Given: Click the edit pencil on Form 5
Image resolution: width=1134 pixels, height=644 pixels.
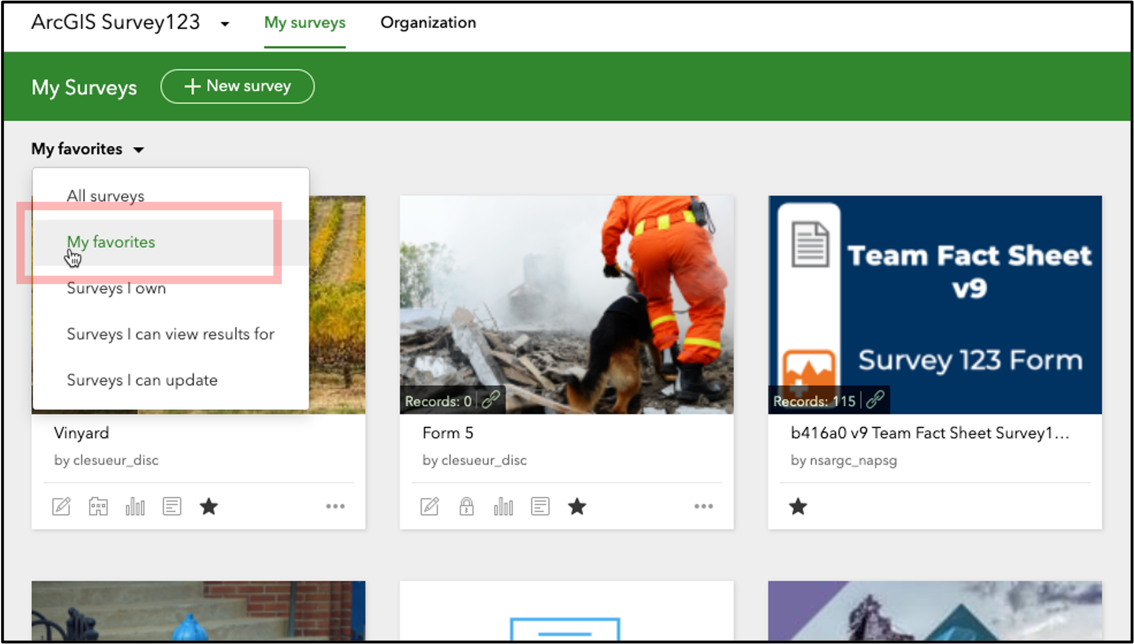Looking at the screenshot, I should point(430,506).
